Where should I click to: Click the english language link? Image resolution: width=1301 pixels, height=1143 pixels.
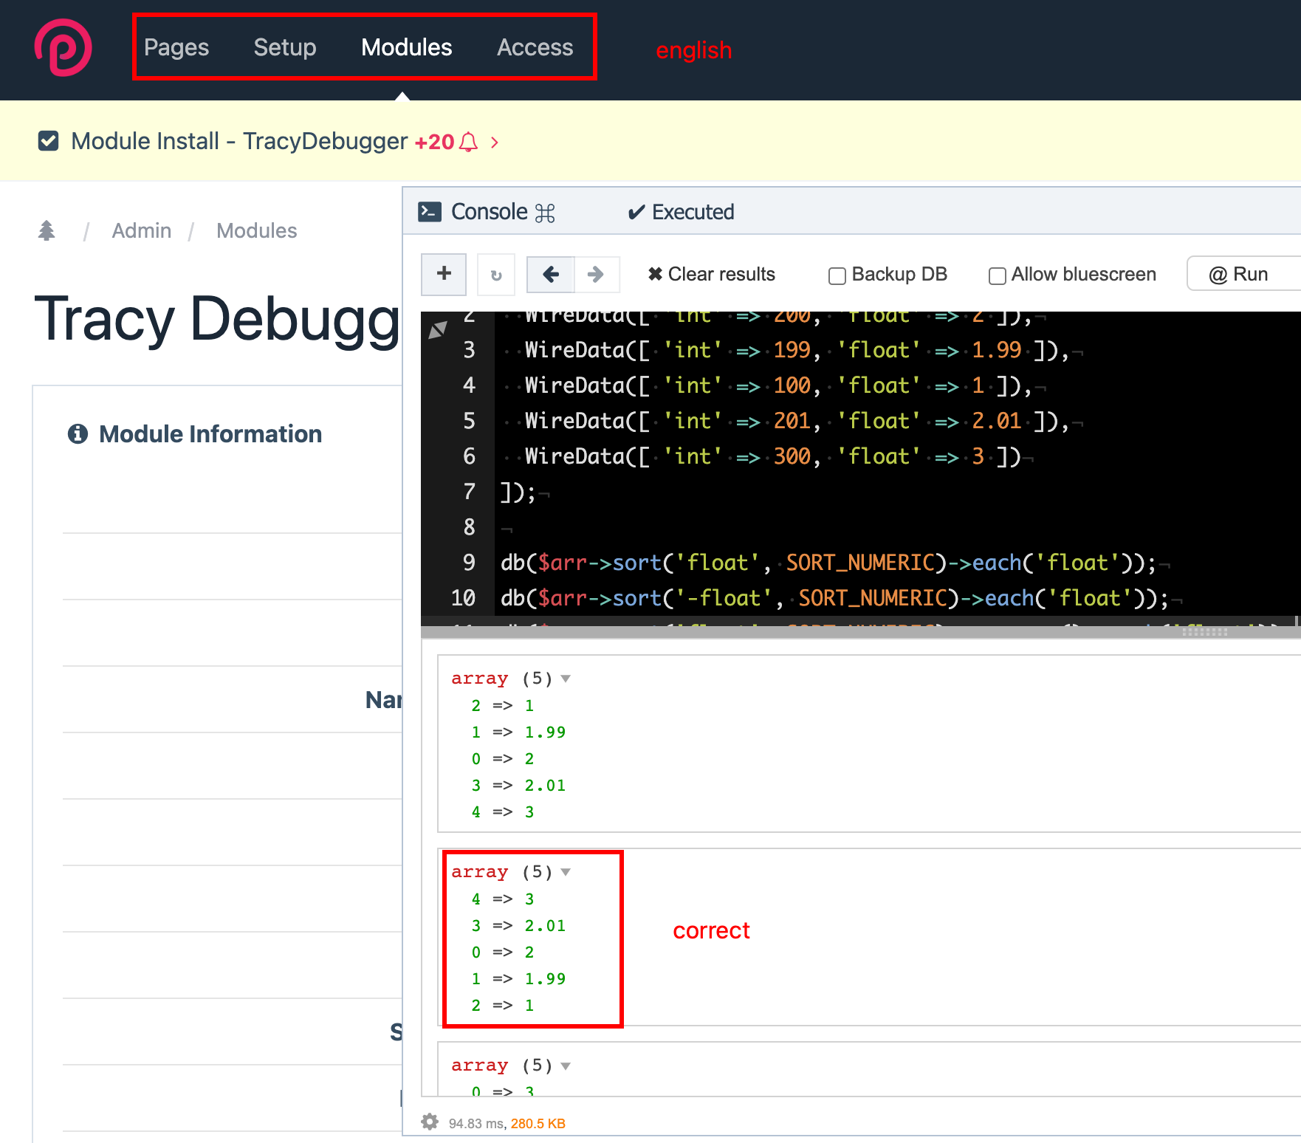tap(693, 50)
